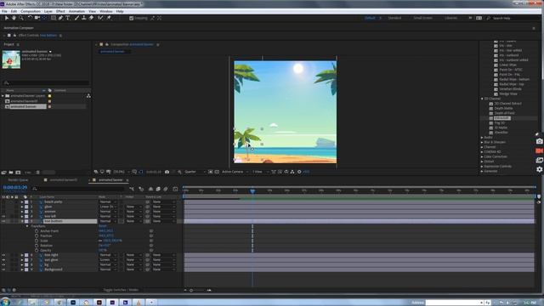Create new folder in Project panel
The image size is (544, 306).
[11, 173]
